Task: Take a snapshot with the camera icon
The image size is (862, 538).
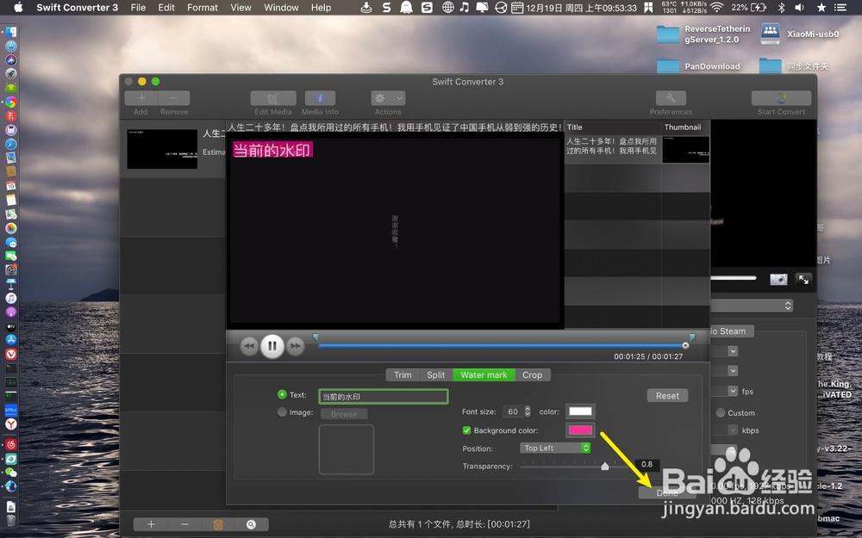Action: [x=778, y=280]
